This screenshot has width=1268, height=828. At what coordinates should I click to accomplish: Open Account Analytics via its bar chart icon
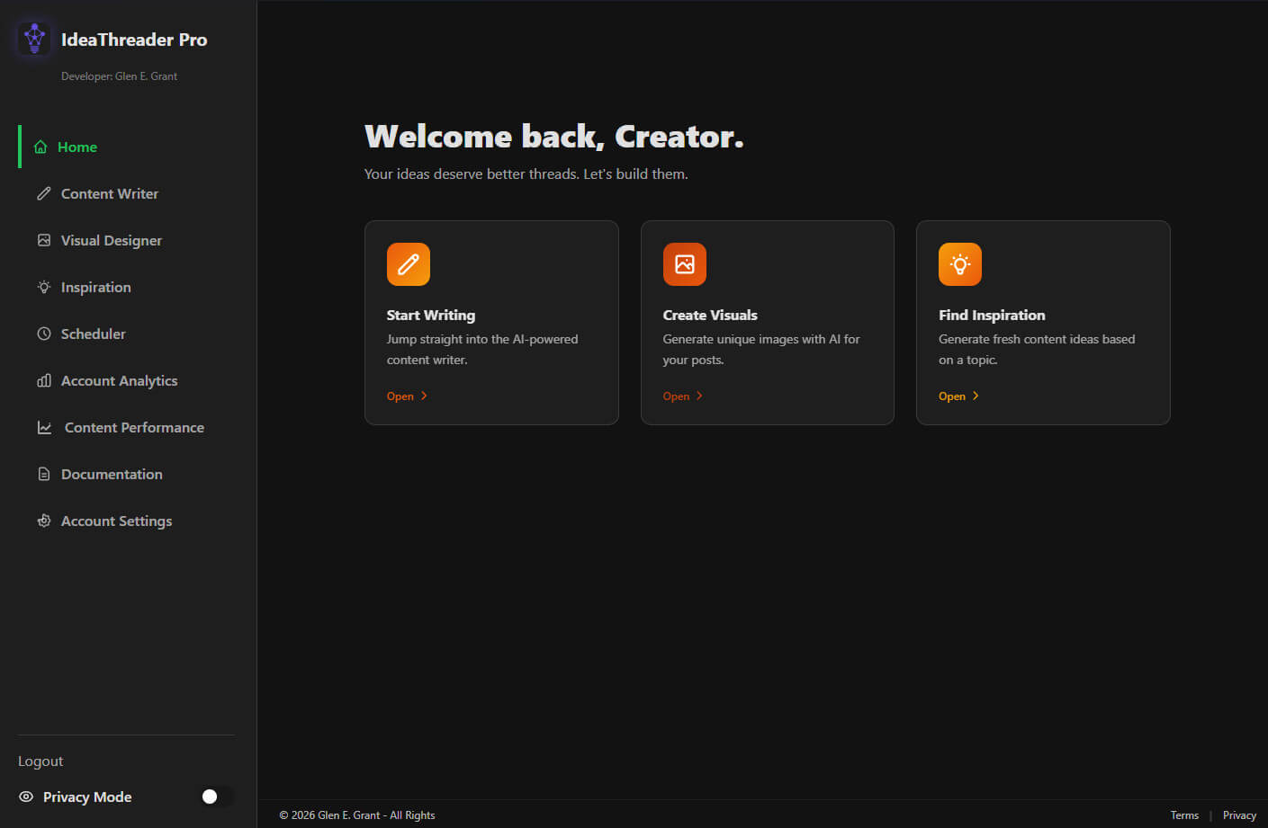click(44, 380)
